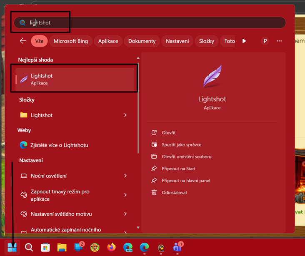Choose Spustit jako správce

pyautogui.click(x=182, y=144)
